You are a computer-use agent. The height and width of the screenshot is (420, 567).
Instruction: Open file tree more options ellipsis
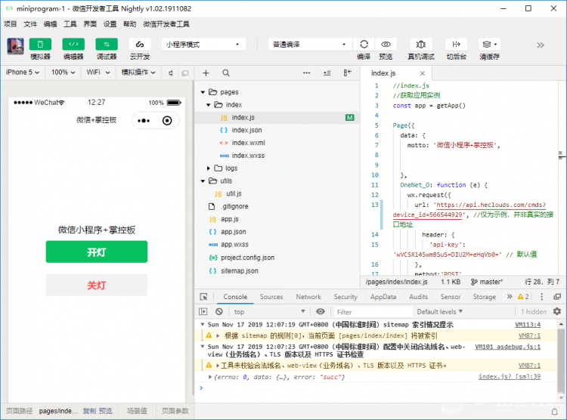point(307,73)
